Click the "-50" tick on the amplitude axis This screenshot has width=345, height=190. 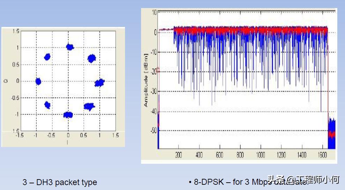(153, 131)
